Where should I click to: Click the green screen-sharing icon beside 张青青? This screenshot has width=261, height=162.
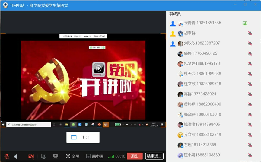245,23
